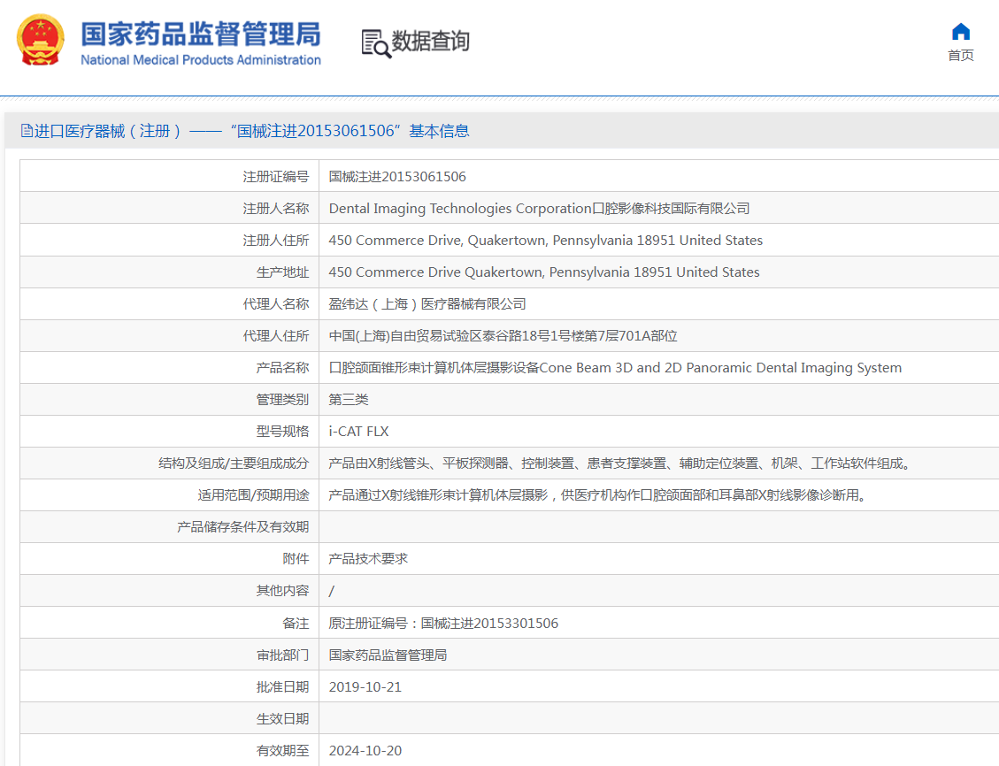Click registrant address with comma after Drive
This screenshot has height=766, width=999.
pyautogui.click(x=545, y=241)
